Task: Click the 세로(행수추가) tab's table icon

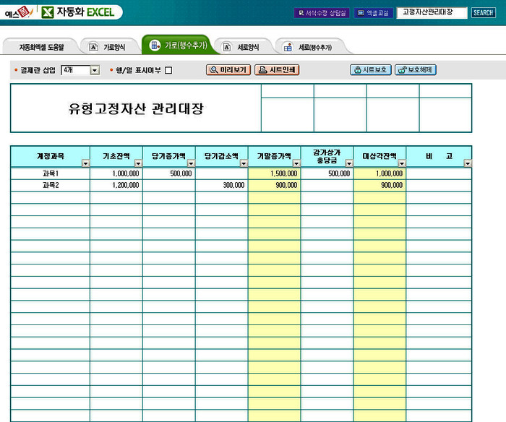Action: pyautogui.click(x=288, y=47)
